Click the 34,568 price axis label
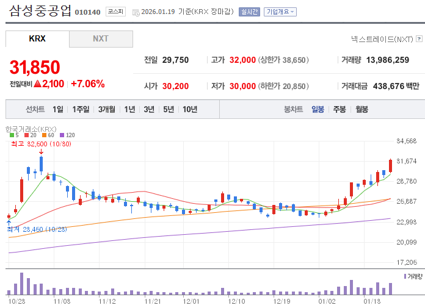 [406, 141]
